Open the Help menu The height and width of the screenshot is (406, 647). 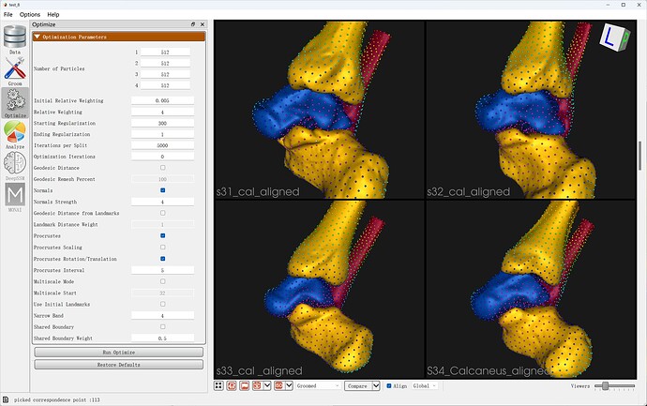click(x=53, y=14)
